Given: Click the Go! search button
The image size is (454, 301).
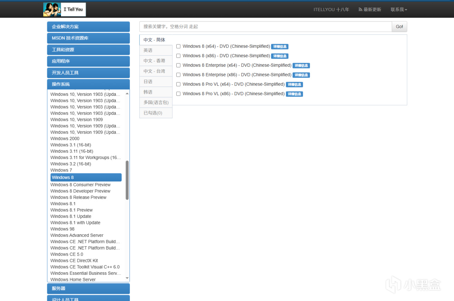Looking at the screenshot, I should coord(399,27).
